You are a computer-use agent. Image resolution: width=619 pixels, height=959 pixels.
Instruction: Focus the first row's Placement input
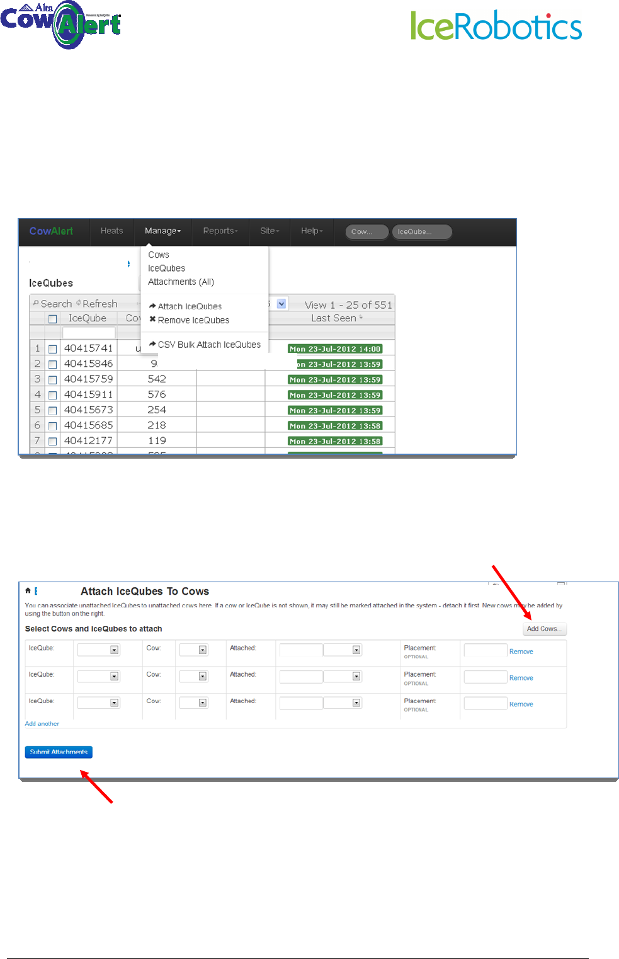click(x=486, y=650)
